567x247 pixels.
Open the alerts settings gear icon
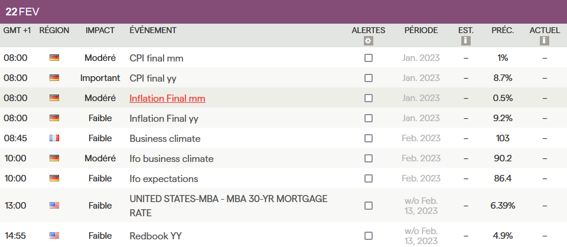point(368,41)
